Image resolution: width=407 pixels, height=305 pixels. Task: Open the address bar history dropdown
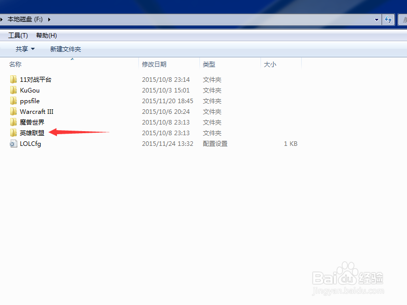coord(376,19)
